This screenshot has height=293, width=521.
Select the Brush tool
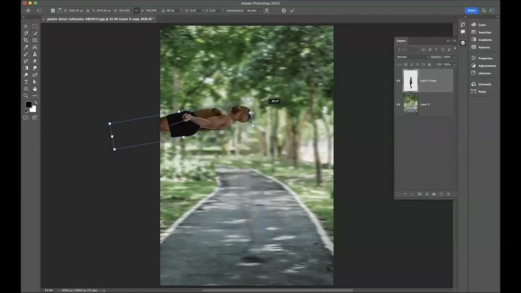(x=26, y=54)
